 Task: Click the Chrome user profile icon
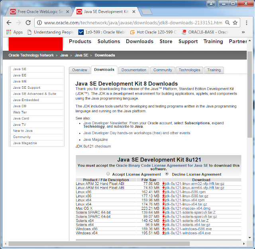click(211, 4)
